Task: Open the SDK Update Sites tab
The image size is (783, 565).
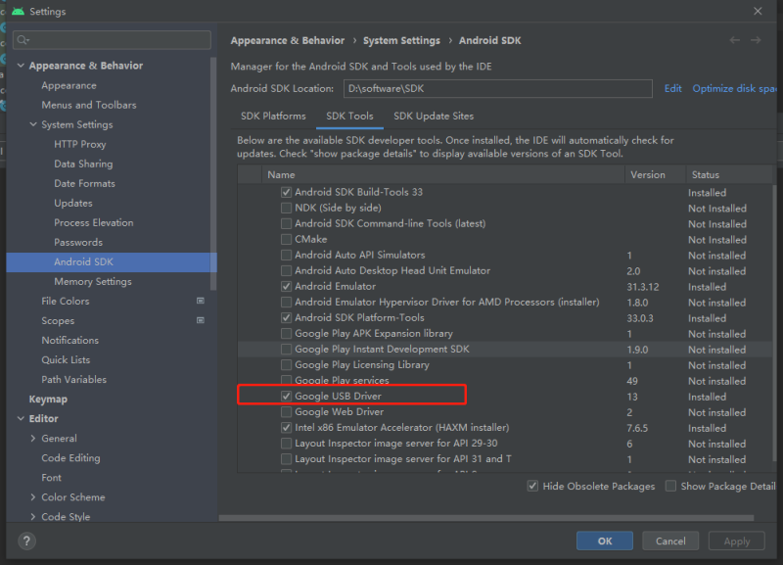Action: [434, 116]
